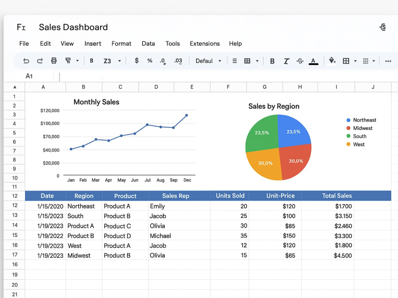Select column J header
The width and height of the screenshot is (398, 298).
[373, 87]
